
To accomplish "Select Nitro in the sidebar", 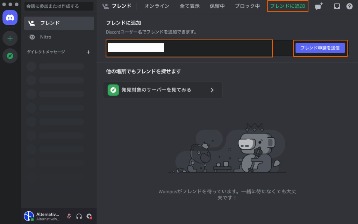I will click(x=45, y=37).
